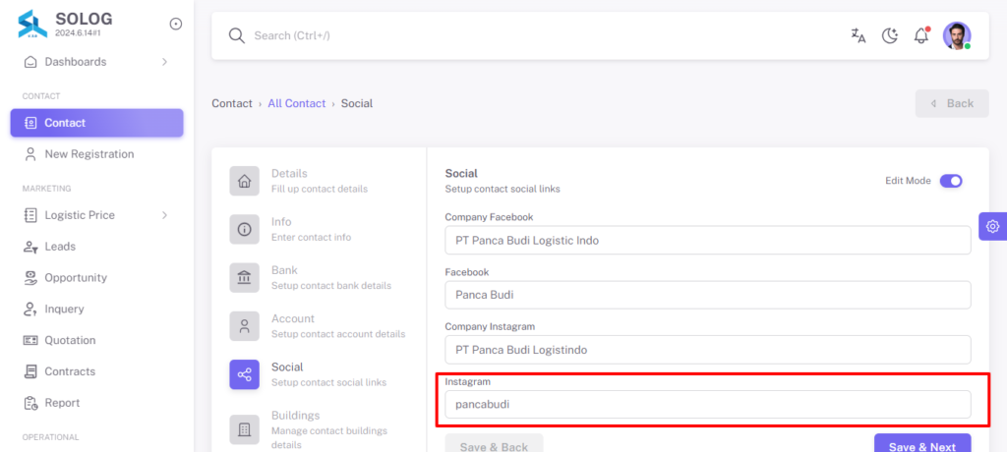This screenshot has width=1007, height=452.
Task: Select the Details home icon step
Action: pyautogui.click(x=244, y=181)
